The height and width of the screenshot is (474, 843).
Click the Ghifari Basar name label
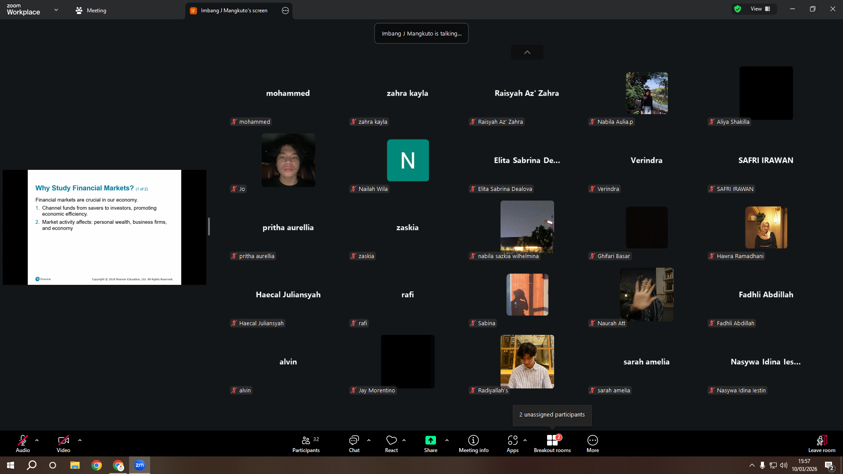610,256
